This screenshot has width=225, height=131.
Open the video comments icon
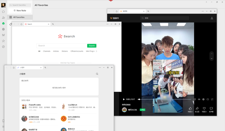click(x=211, y=108)
